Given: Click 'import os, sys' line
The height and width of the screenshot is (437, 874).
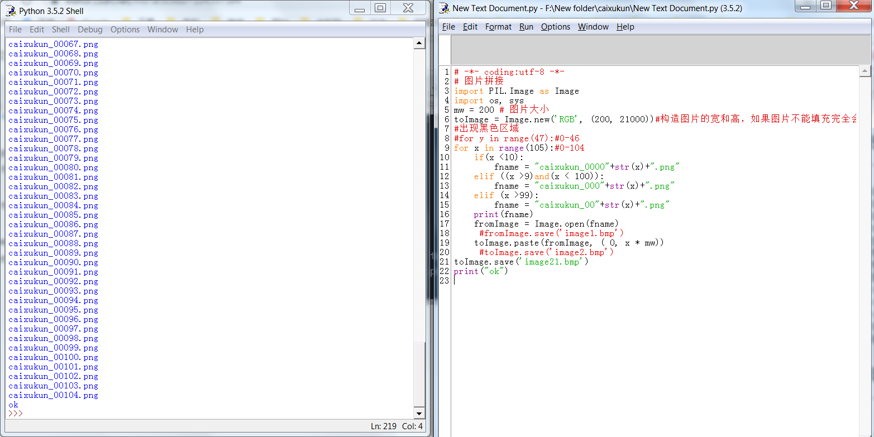Looking at the screenshot, I should [x=489, y=100].
